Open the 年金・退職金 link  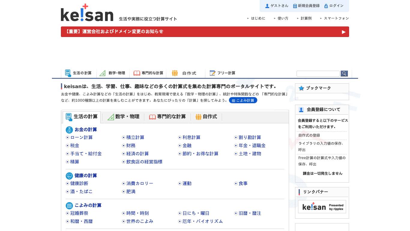252,146
